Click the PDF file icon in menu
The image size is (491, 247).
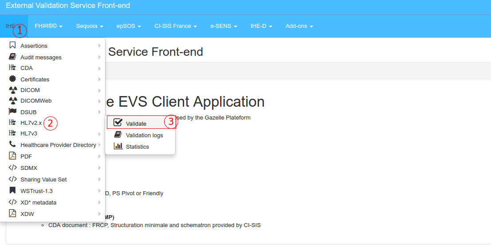(x=12, y=156)
